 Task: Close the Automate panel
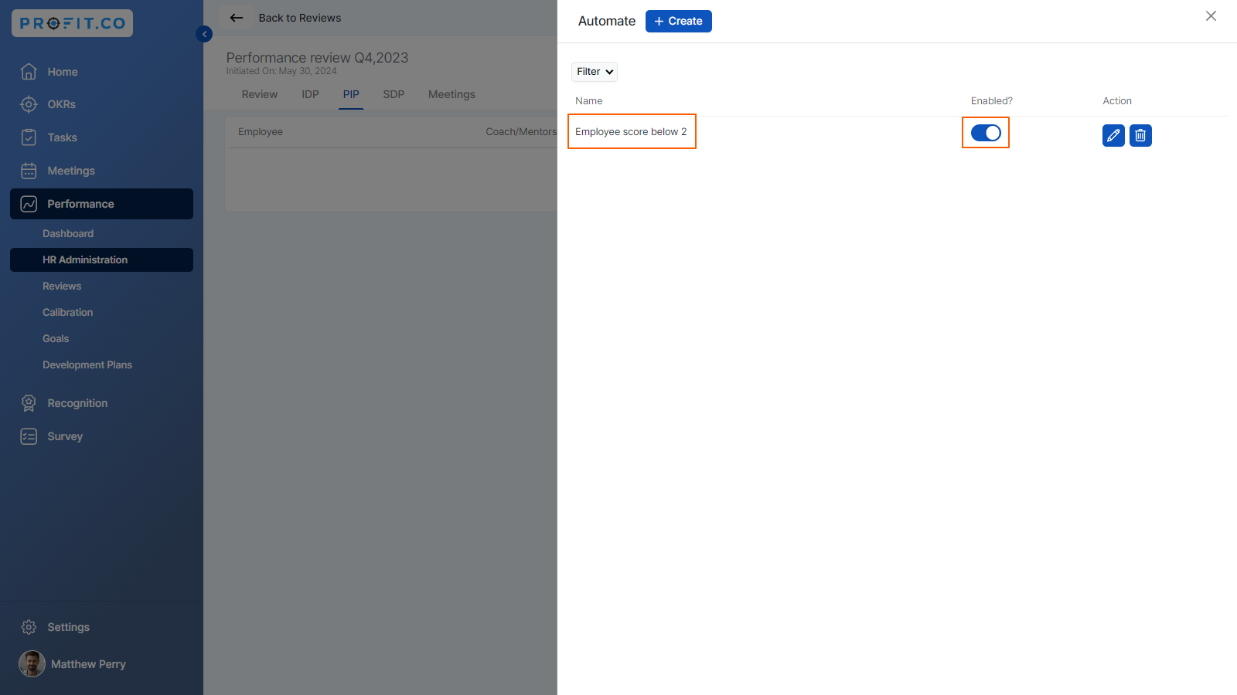pos(1211,16)
